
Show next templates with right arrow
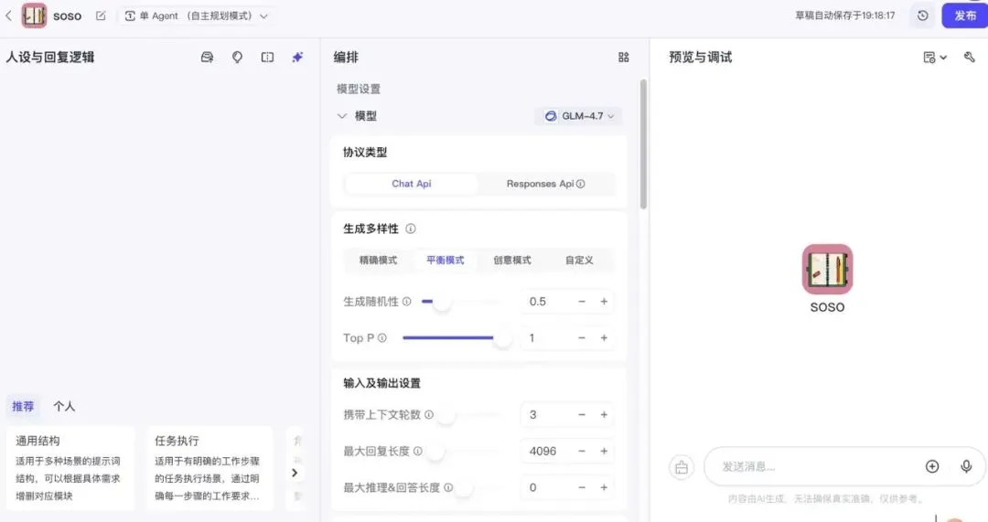[295, 473]
